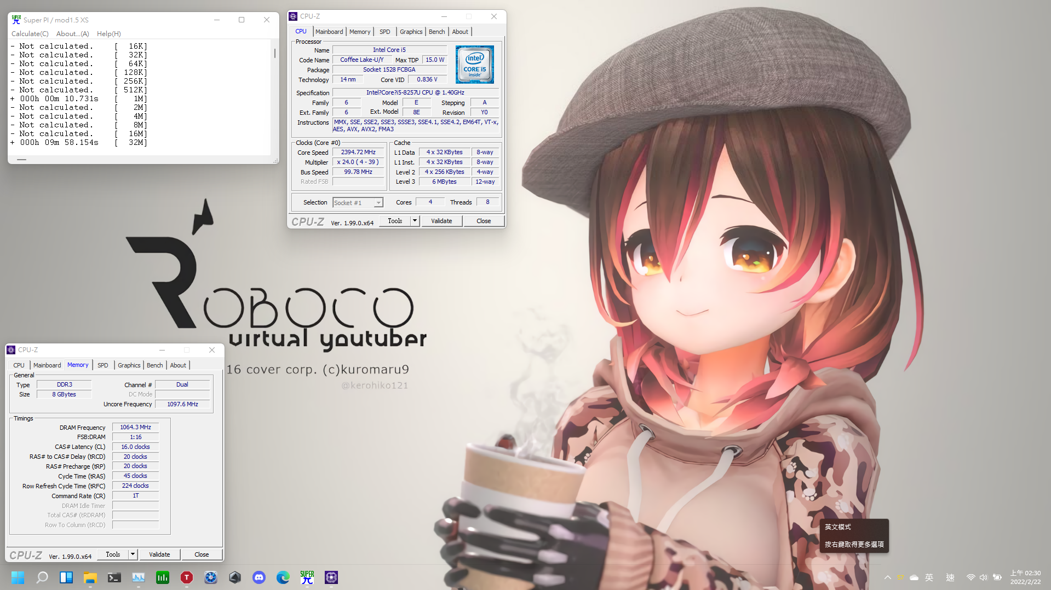Viewport: 1051px width, 590px height.
Task: Click Memory CPU-Z window title icon
Action: [11, 350]
